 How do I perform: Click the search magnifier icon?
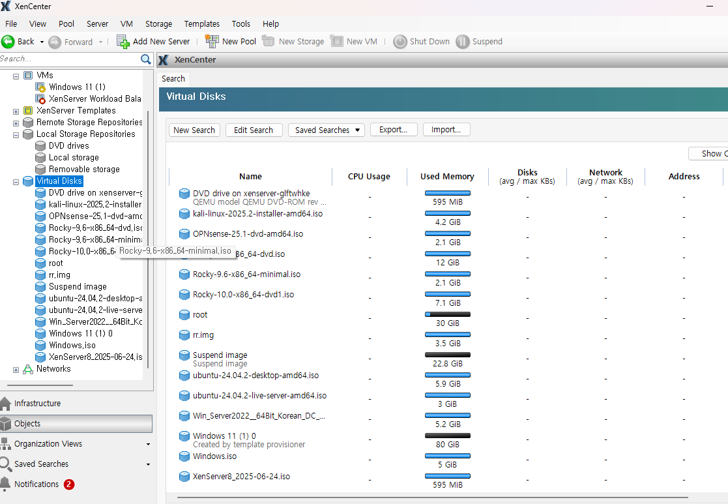click(146, 59)
